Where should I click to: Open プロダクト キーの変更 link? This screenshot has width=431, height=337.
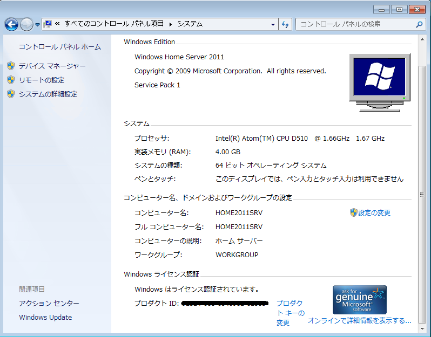coord(290,313)
